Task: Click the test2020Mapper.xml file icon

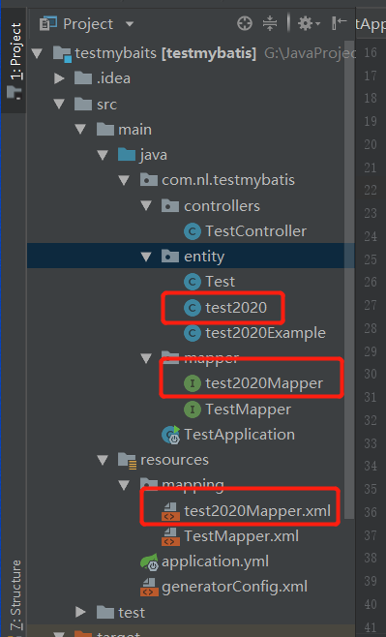Action: pos(171,511)
